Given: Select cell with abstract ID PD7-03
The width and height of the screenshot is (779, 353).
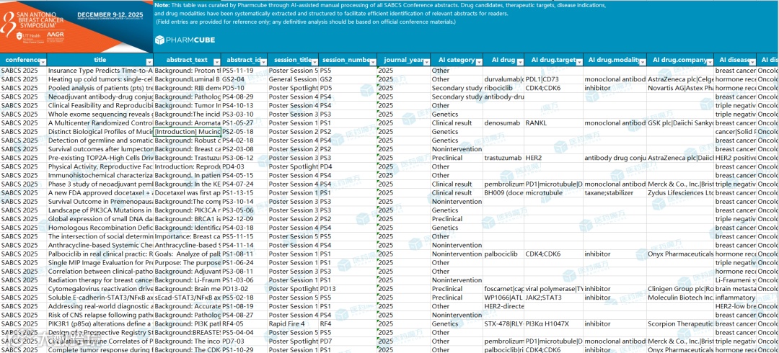Looking at the screenshot, I should 245,341.
